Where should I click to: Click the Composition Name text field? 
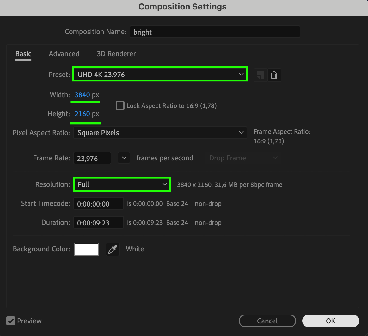(x=215, y=32)
